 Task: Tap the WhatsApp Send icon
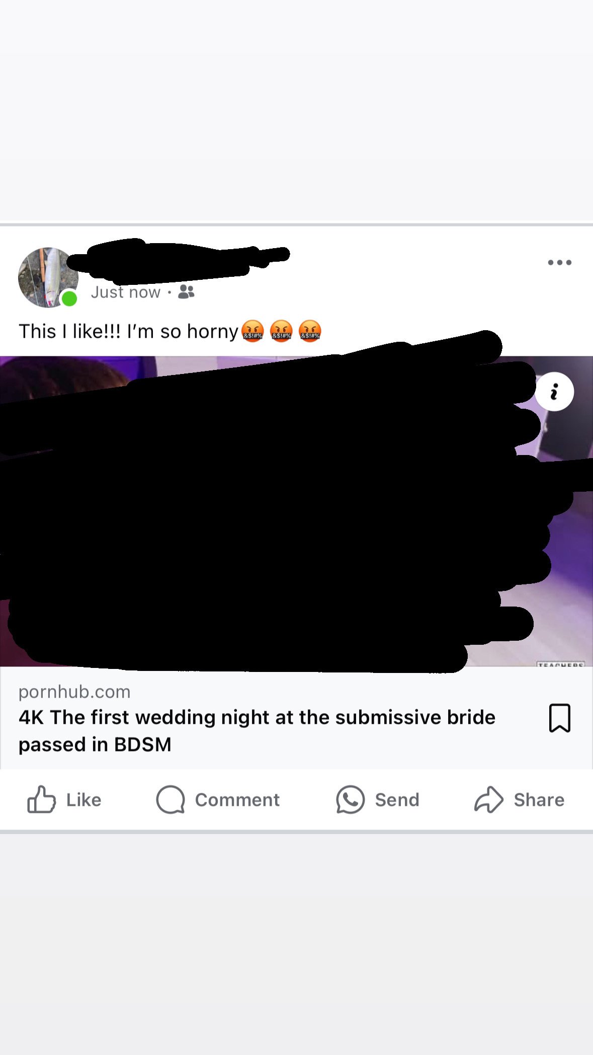[350, 799]
